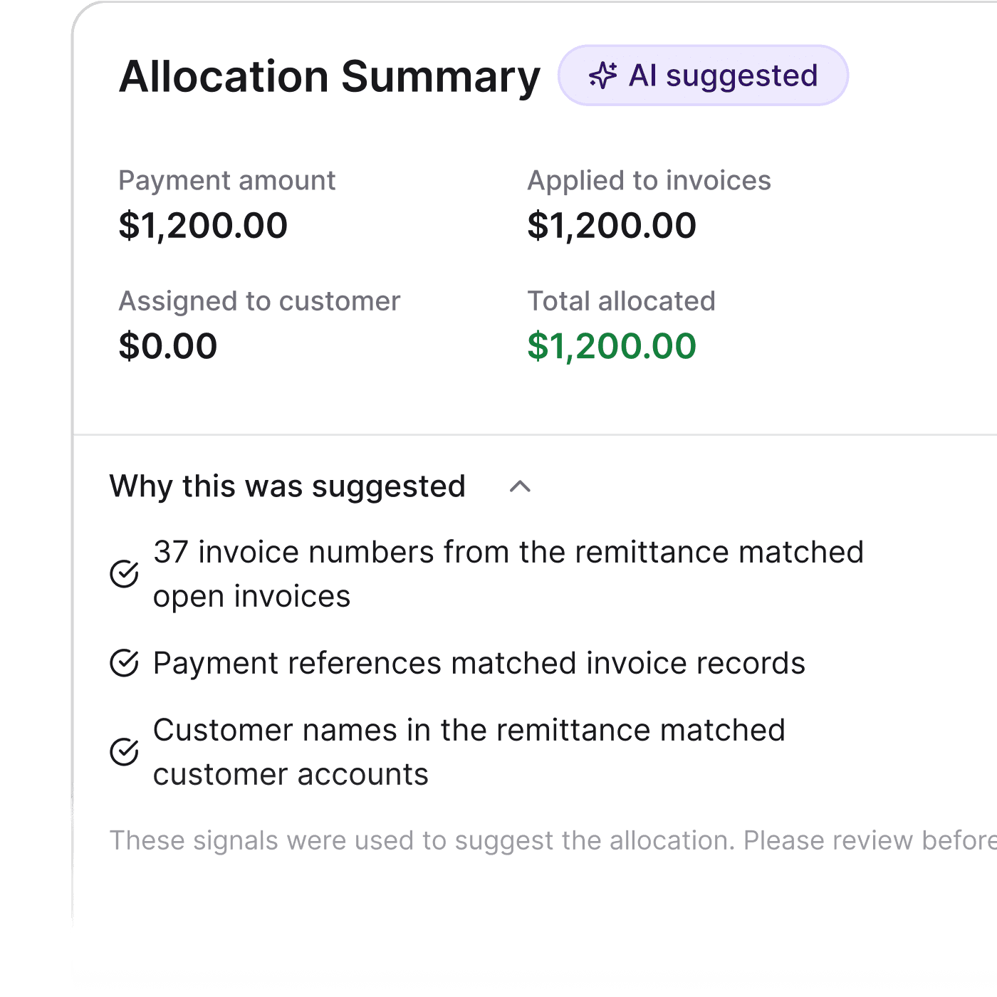Click the "Why this was suggested" heading
Viewport: 997px width, 997px height.
pos(287,486)
